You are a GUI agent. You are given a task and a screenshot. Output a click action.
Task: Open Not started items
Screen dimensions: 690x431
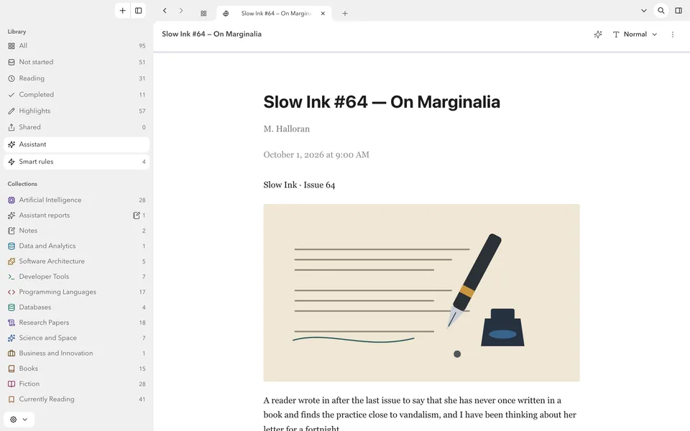[x=77, y=62]
